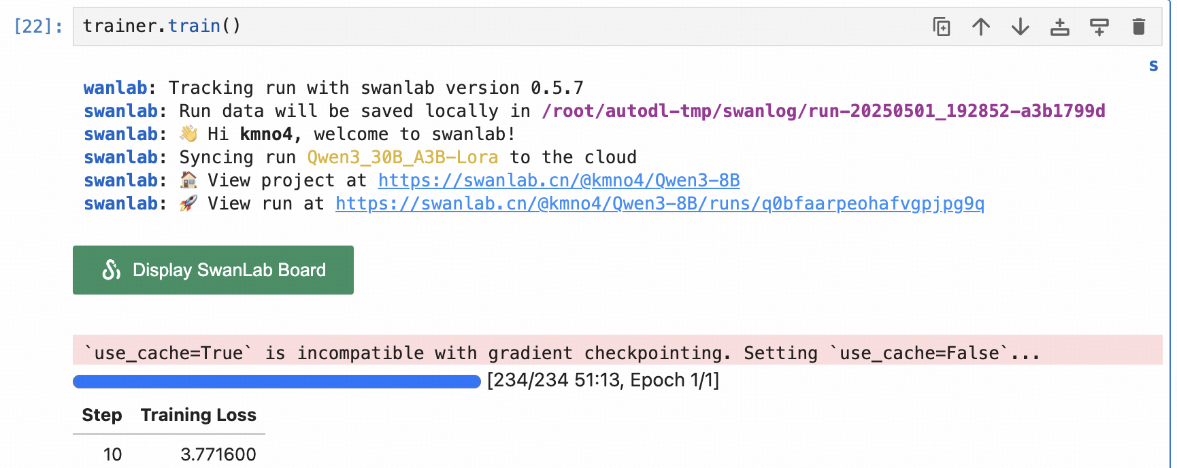Select the cell prompt number [22]
This screenshot has height=468, width=1177.
(38, 27)
